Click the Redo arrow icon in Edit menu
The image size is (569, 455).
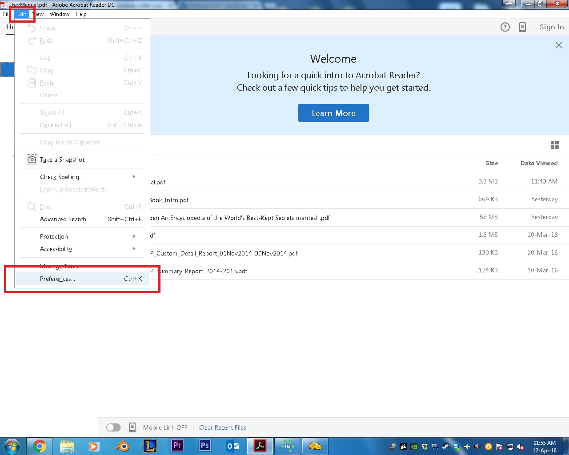[x=32, y=40]
